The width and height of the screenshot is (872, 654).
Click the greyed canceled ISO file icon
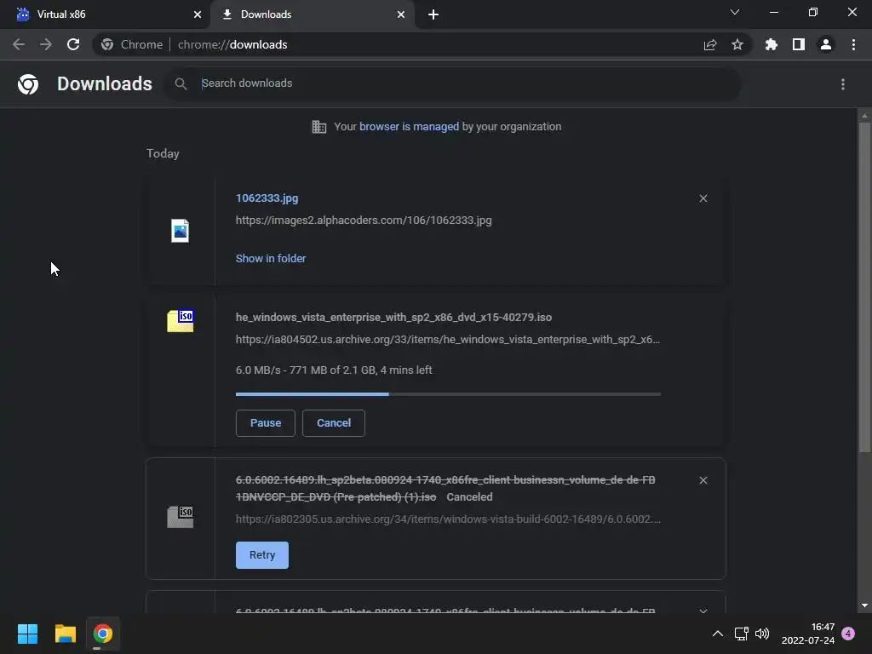(181, 517)
